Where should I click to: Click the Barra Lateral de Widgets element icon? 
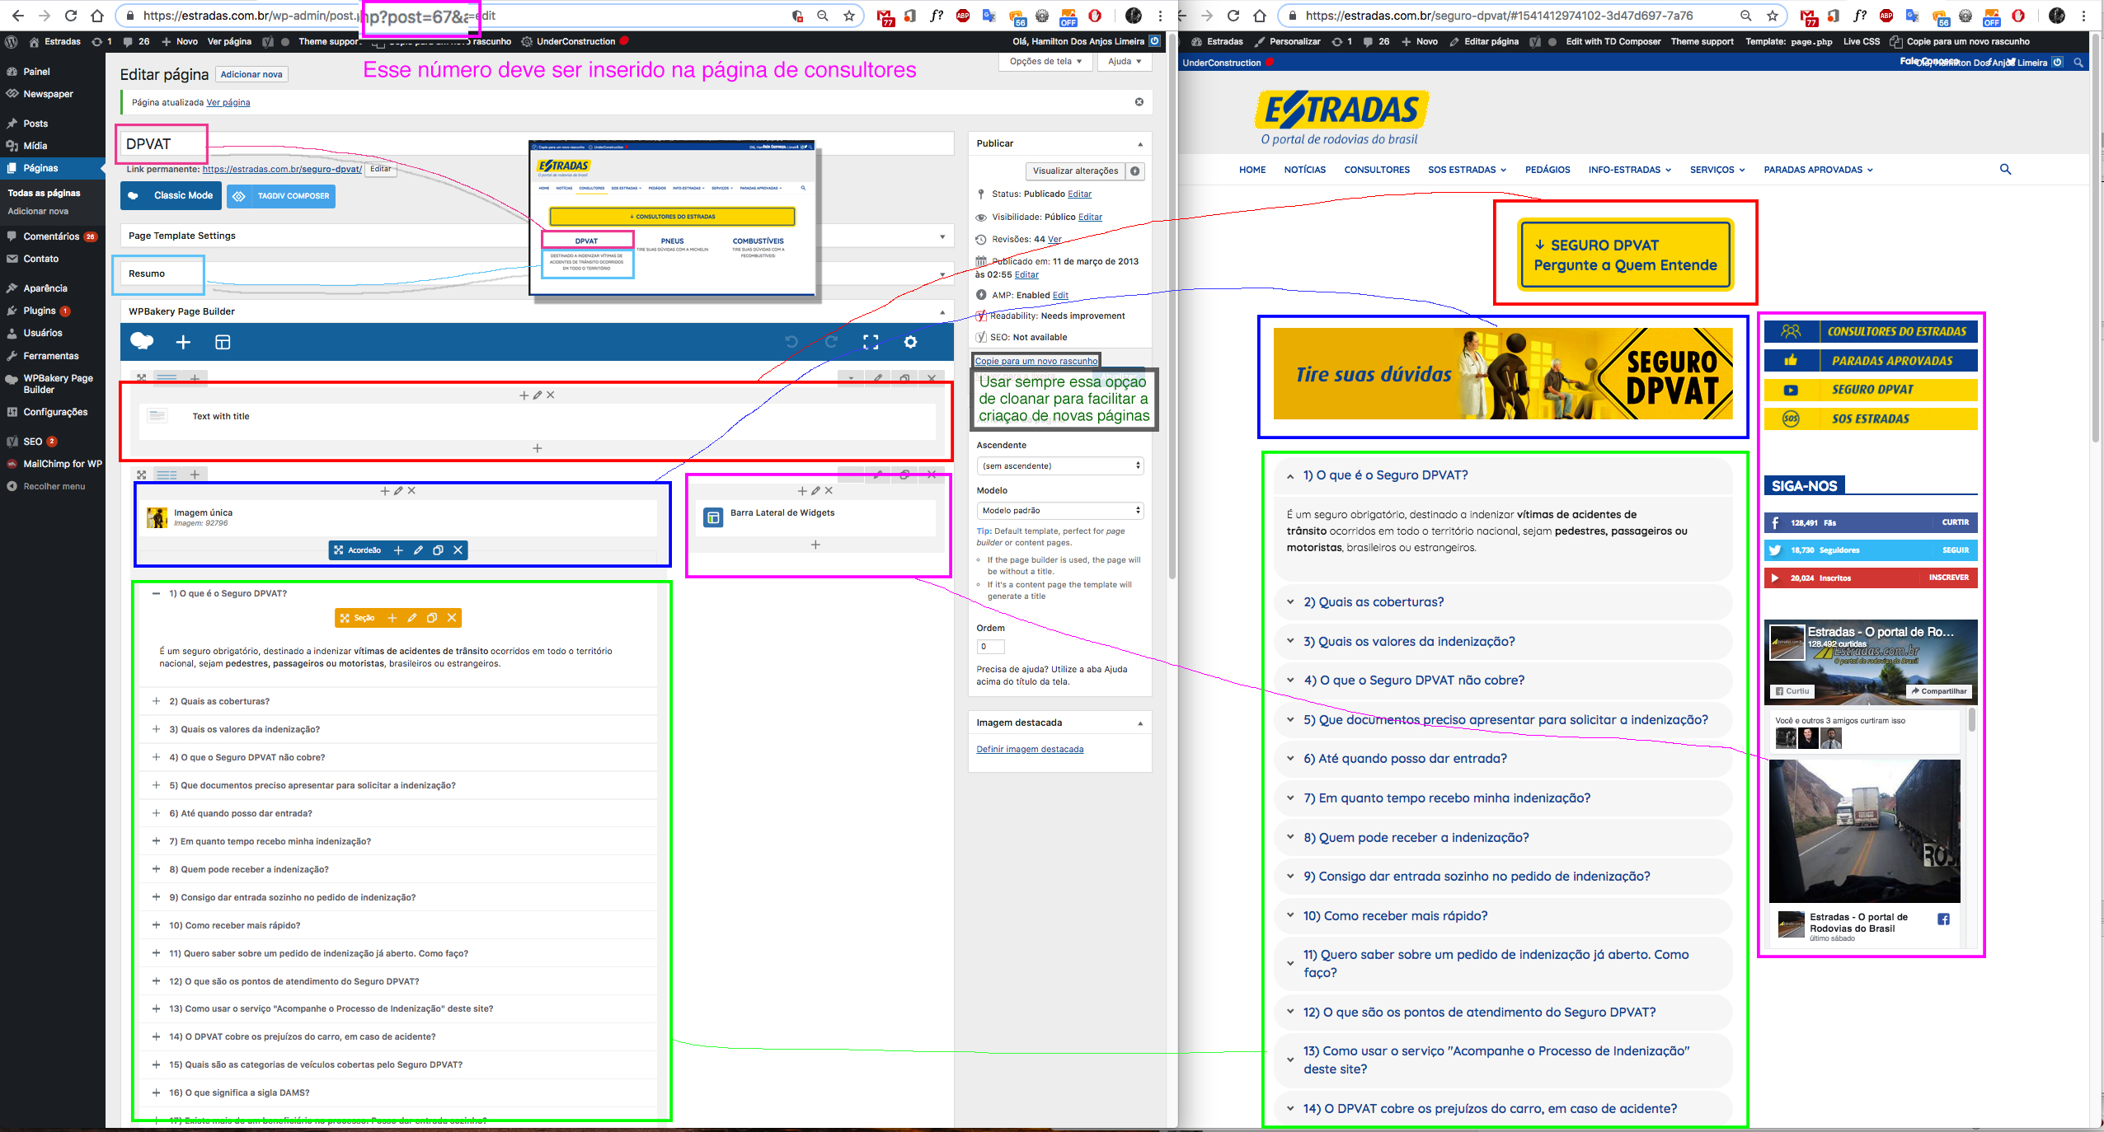713,517
